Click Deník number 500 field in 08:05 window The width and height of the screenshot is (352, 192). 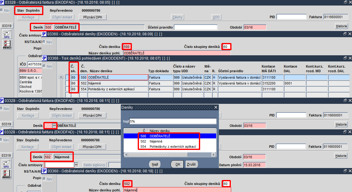coord(49,27)
